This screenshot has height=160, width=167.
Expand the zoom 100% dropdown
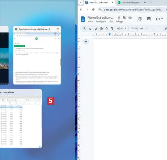pos(121,28)
